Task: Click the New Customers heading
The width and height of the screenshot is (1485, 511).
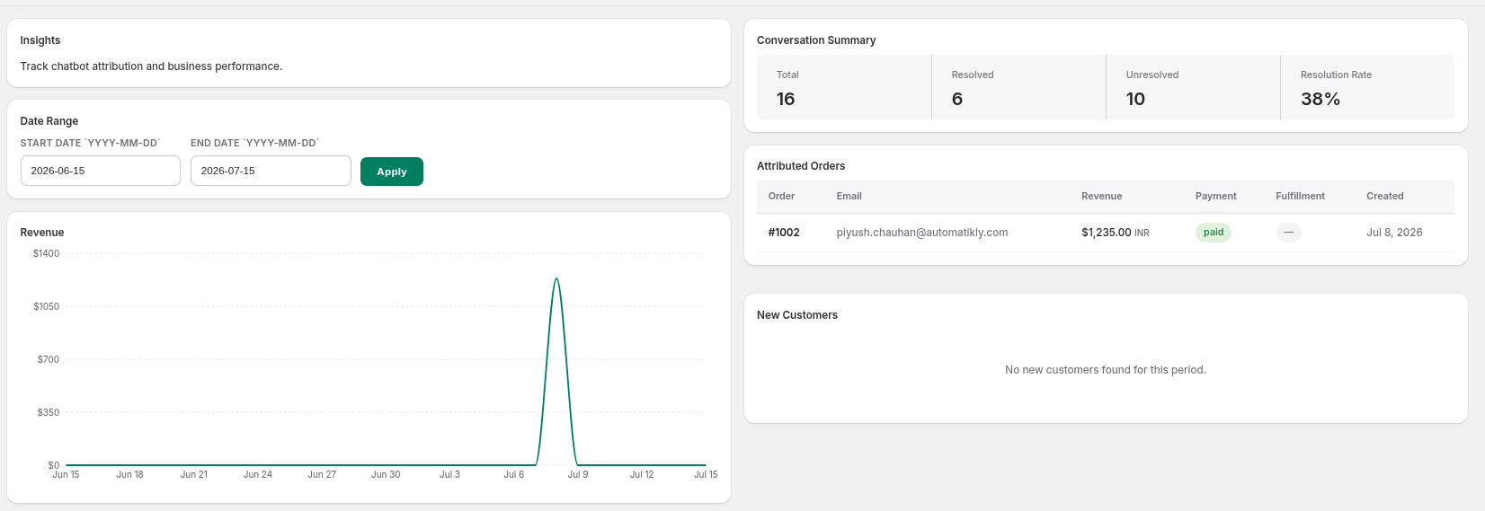Action: click(x=797, y=315)
